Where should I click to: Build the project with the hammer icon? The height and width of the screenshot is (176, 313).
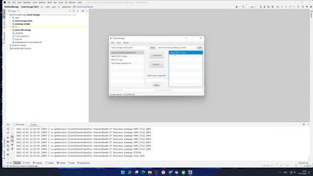coord(243,7)
